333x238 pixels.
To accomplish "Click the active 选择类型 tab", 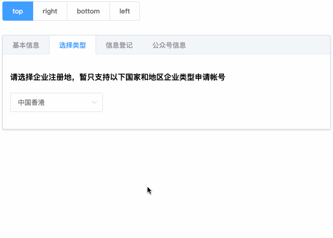I will (73, 45).
